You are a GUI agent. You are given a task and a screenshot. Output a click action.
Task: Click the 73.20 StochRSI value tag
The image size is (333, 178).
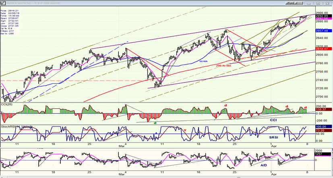pos(323,130)
